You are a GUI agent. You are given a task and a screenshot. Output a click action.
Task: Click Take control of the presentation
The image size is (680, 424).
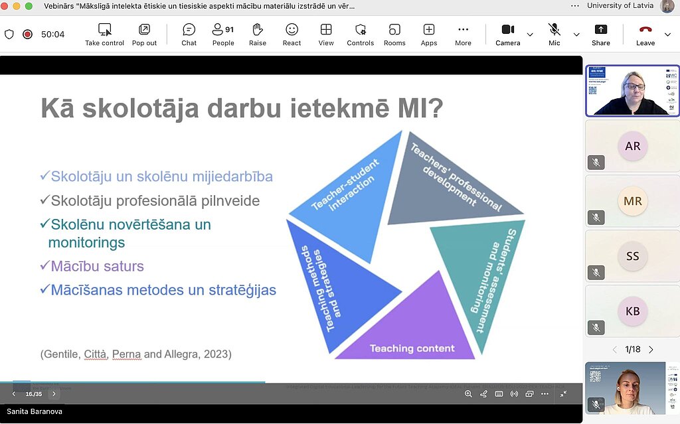pyautogui.click(x=104, y=35)
